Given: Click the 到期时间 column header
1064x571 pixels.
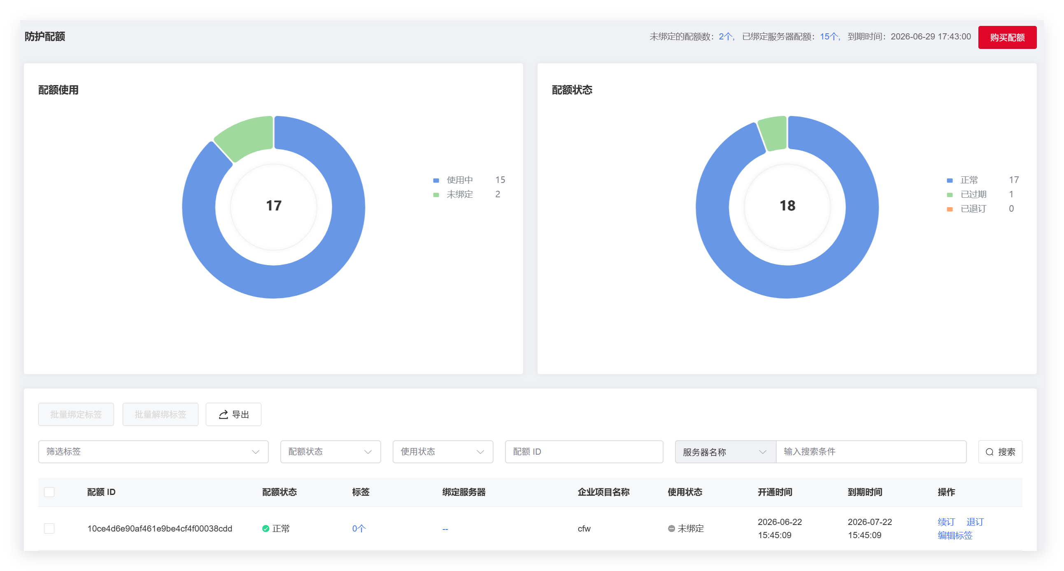Looking at the screenshot, I should 865,492.
